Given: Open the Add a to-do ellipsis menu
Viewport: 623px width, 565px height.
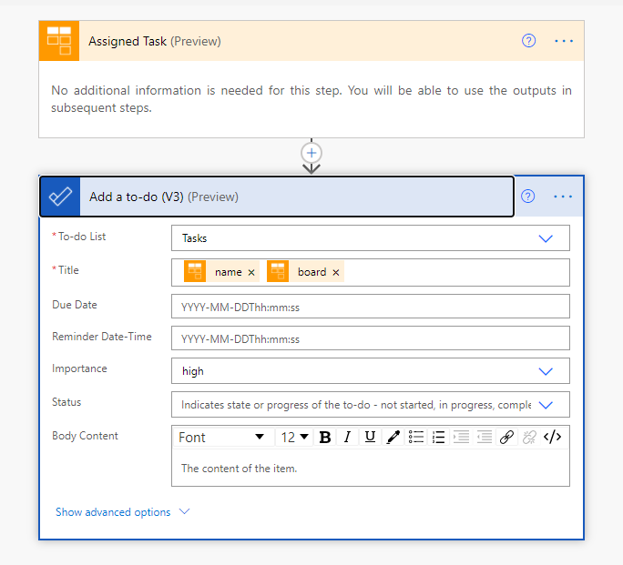Looking at the screenshot, I should [x=563, y=197].
